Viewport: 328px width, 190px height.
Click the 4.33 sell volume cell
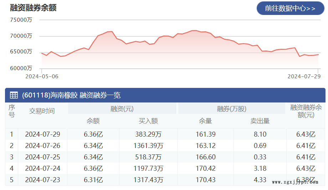point(260,180)
